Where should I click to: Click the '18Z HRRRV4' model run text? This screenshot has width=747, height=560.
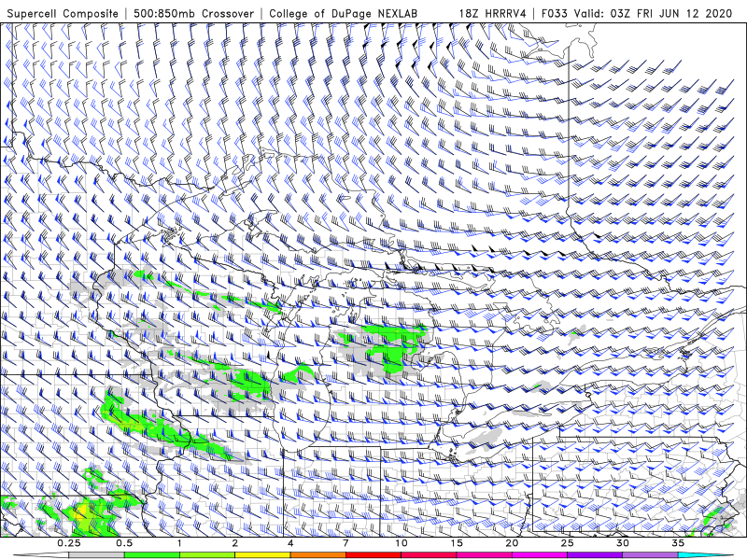493,13
